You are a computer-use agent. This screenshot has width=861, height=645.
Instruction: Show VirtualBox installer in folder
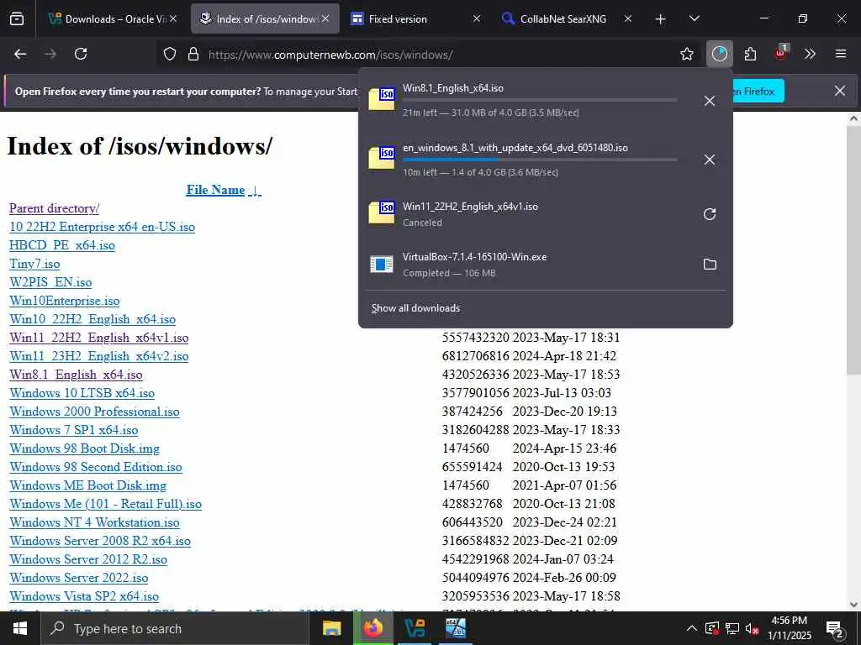tap(710, 265)
